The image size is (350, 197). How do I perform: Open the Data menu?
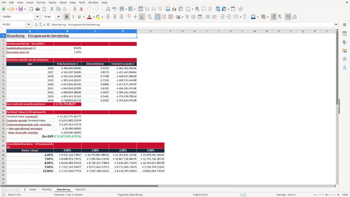click(73, 2)
